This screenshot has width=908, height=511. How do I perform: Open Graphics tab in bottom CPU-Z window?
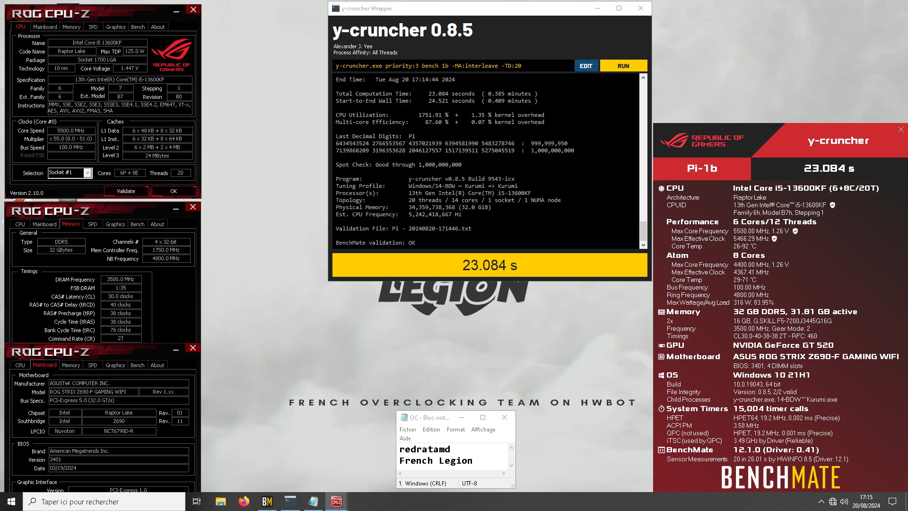[115, 365]
